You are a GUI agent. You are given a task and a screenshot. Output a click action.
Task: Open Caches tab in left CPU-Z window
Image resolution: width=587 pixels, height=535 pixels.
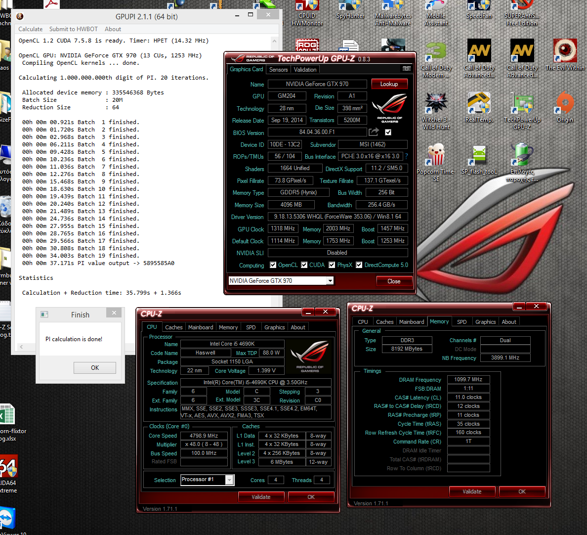[x=174, y=327]
